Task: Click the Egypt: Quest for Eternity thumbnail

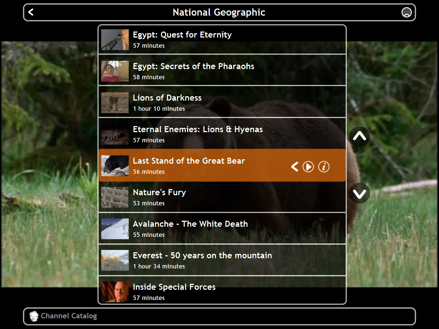Action: click(x=115, y=40)
